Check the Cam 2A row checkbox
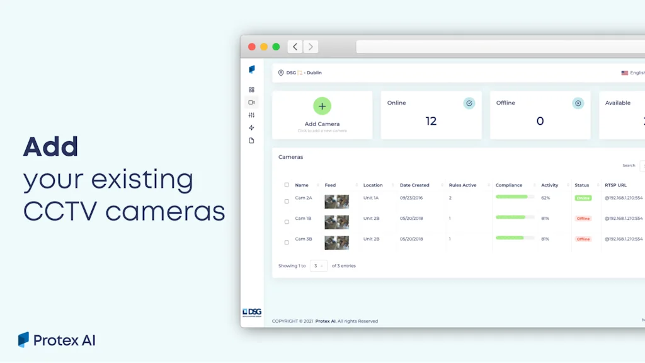This screenshot has width=645, height=363. (287, 201)
